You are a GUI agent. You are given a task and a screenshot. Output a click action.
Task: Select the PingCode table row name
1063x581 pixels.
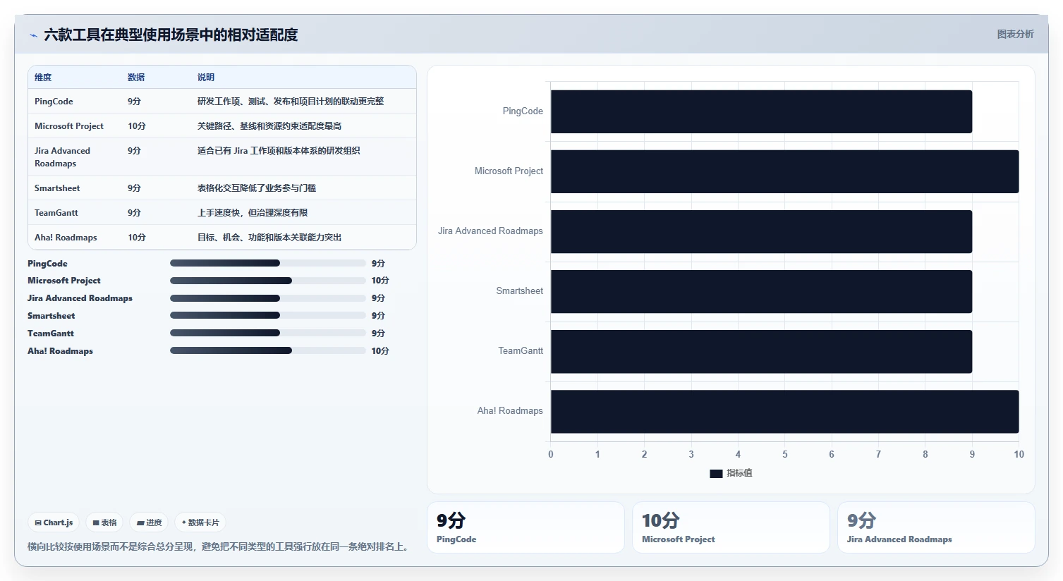coord(54,102)
